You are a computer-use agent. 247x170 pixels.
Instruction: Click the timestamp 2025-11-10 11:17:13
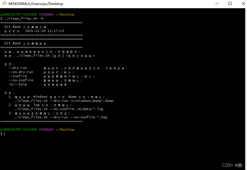(44, 31)
